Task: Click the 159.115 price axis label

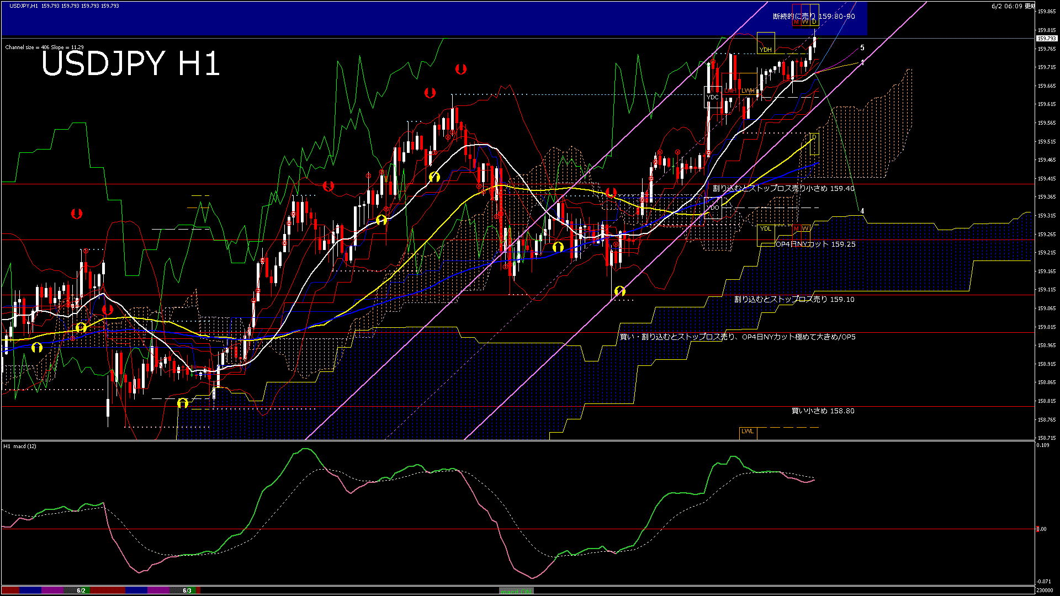Action: [x=1047, y=290]
